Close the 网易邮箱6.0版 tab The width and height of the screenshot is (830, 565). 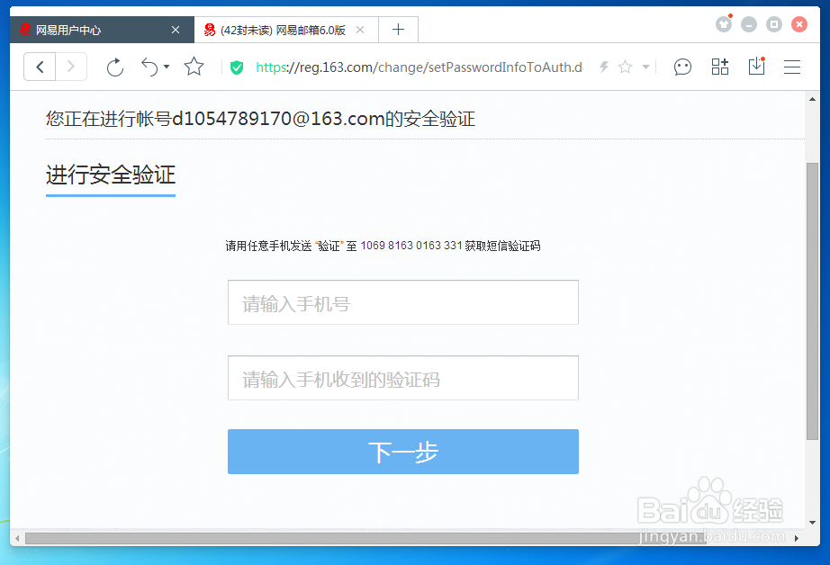pyautogui.click(x=360, y=31)
